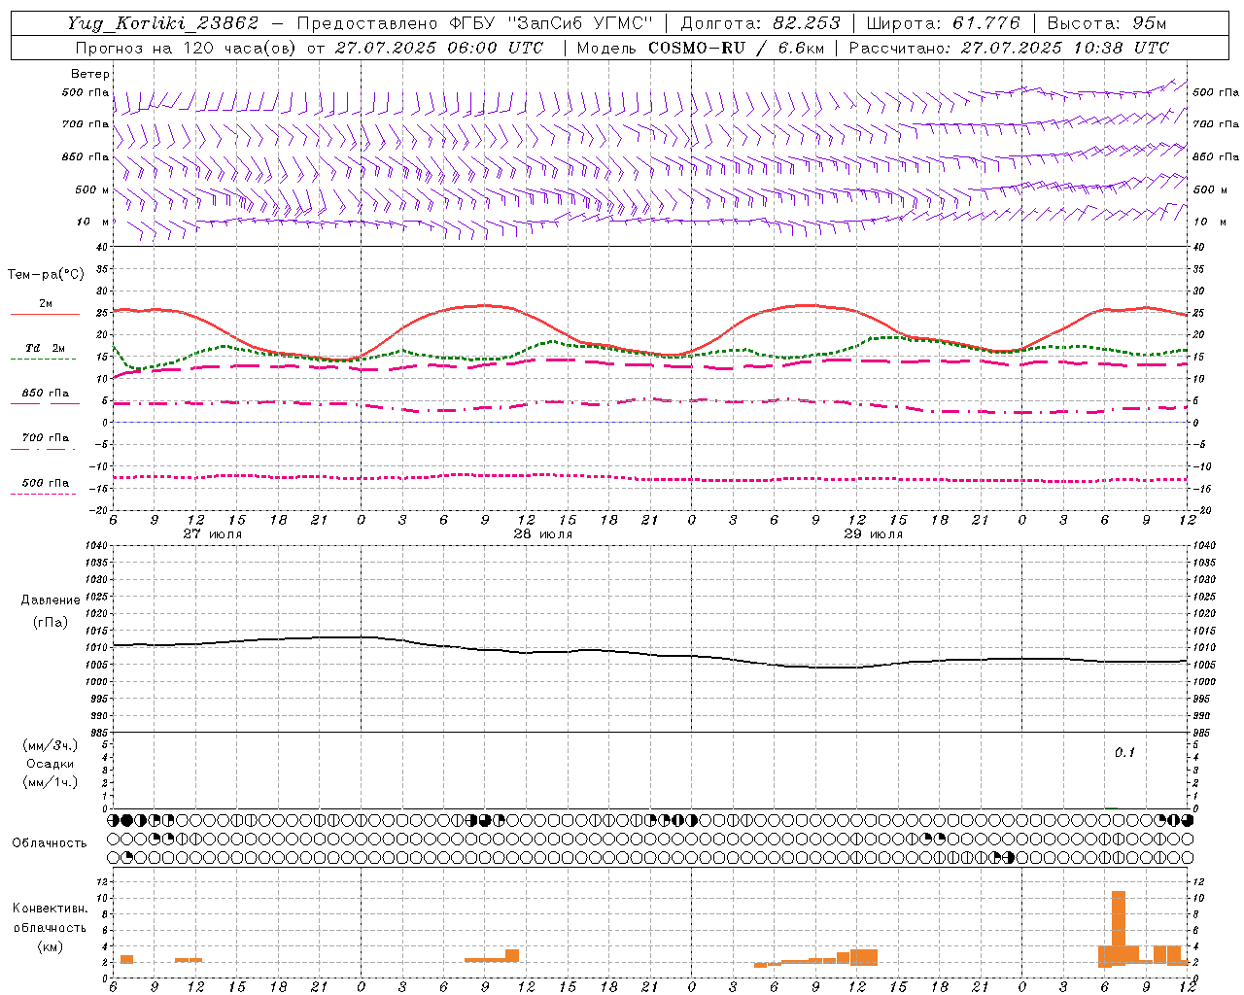Click the 700 гПа temperature legend entry
The image size is (1244, 995).
pyautogui.click(x=46, y=437)
